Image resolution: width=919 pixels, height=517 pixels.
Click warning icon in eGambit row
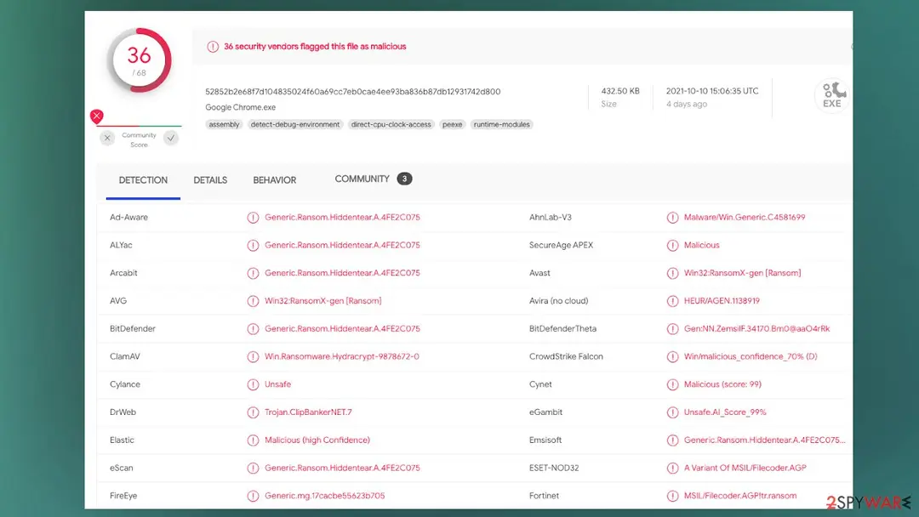coord(672,412)
